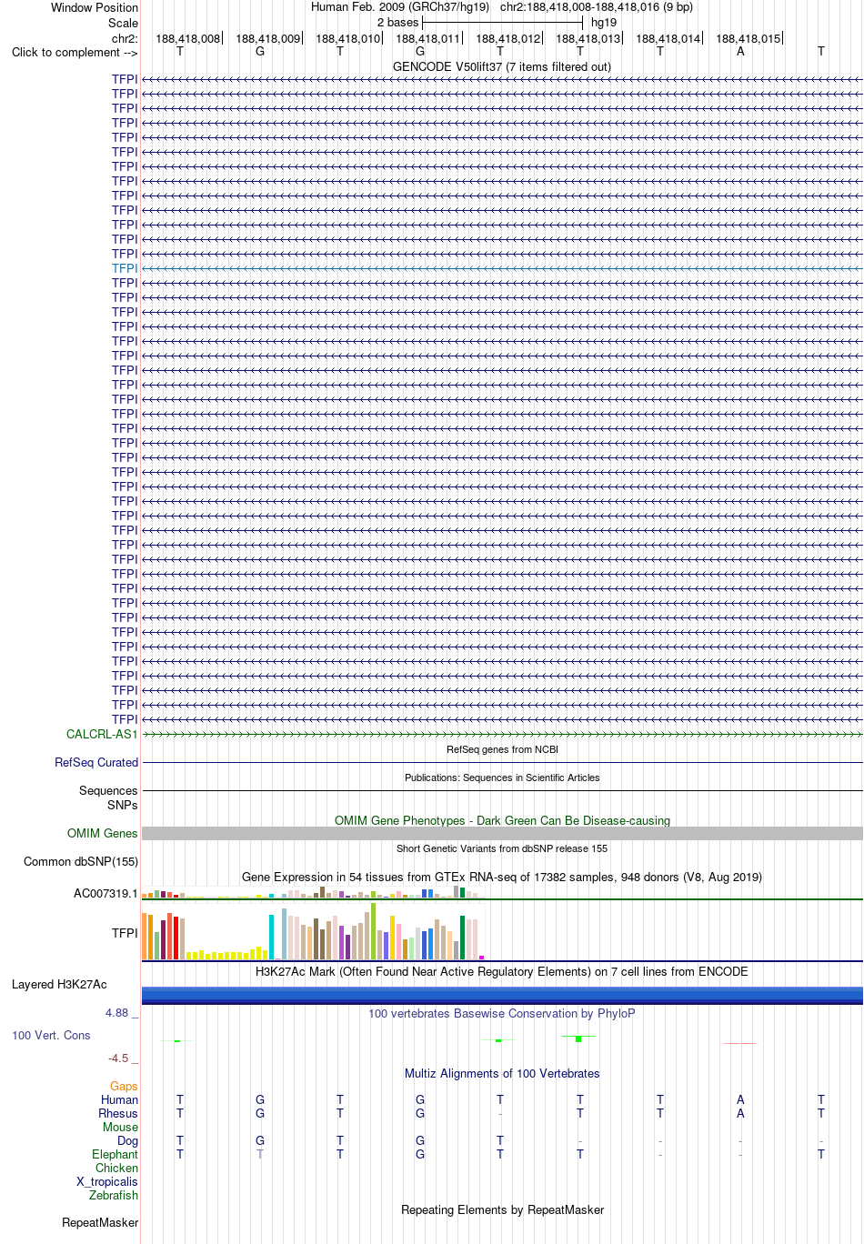This screenshot has height=1244, width=864.
Task: Click the Rhesus alignment row label
Action: pos(118,1113)
